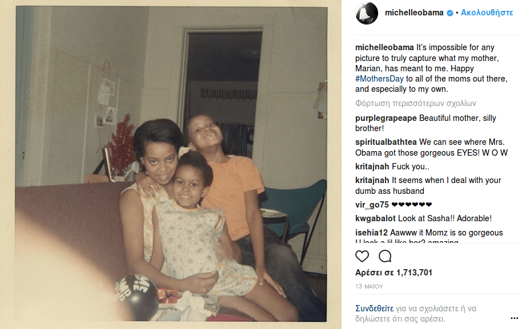
Task: Log in via the Συνδεθείτε link
Action: [374, 308]
